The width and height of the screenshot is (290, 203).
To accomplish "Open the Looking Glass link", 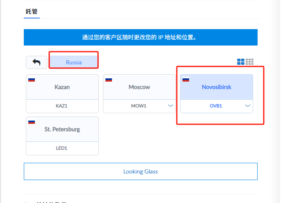I will click(141, 171).
